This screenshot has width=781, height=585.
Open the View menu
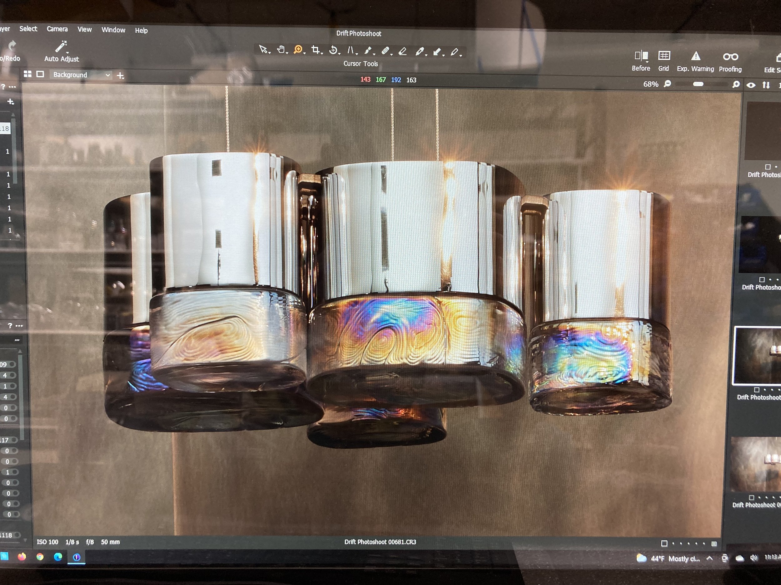click(x=84, y=29)
